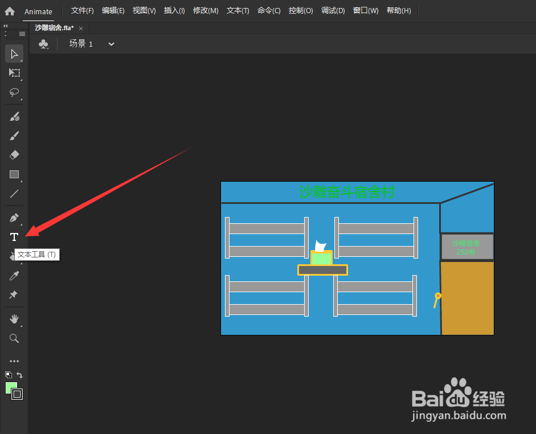This screenshot has width=536, height=434.
Task: Open the 帮助(H) menu
Action: click(399, 11)
